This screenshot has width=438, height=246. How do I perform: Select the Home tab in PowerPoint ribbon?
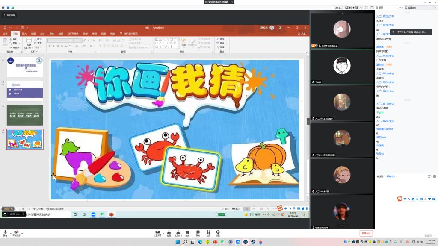click(15, 33)
